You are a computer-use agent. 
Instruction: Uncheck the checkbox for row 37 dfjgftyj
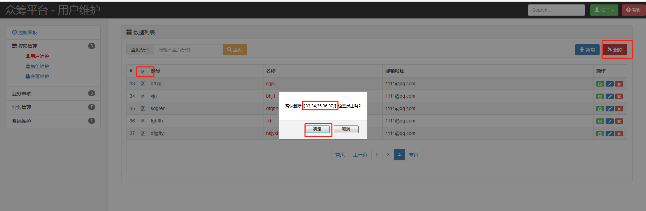click(x=143, y=134)
